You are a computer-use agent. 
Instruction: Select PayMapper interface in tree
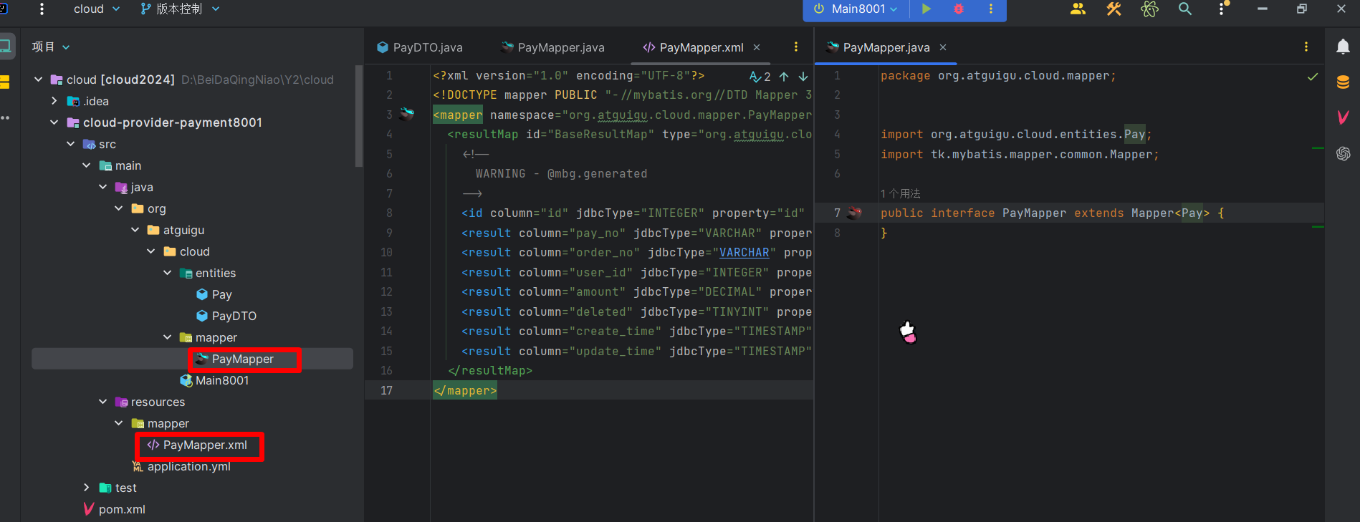click(x=242, y=359)
